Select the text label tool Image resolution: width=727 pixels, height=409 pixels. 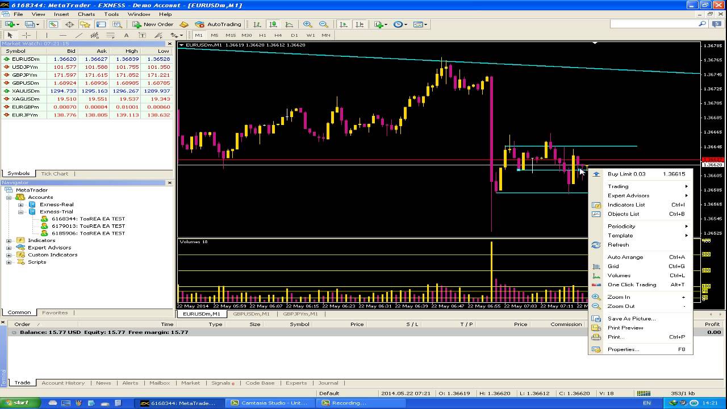pyautogui.click(x=142, y=35)
